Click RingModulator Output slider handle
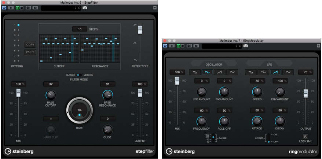Screen dimensions: 322x159 pos(306,93)
